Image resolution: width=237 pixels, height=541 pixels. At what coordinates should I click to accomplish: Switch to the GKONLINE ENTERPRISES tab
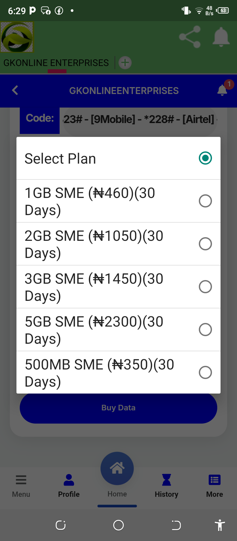coord(56,63)
